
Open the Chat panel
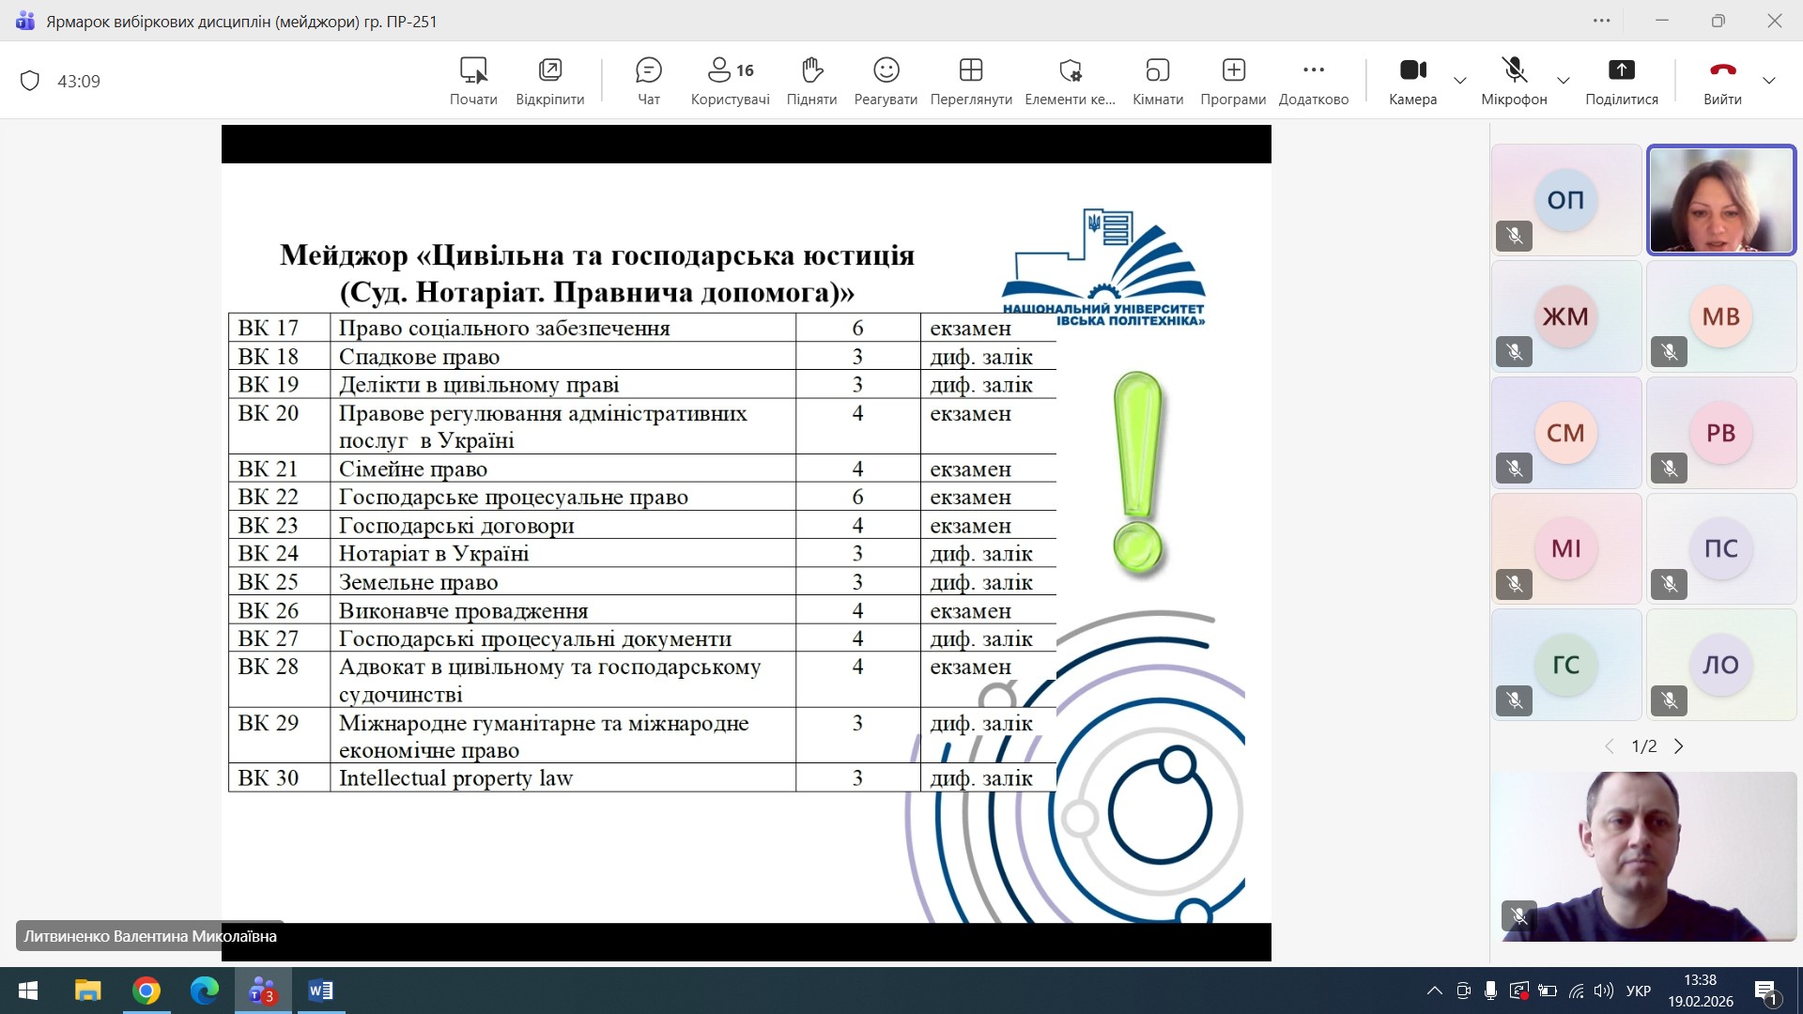648,80
